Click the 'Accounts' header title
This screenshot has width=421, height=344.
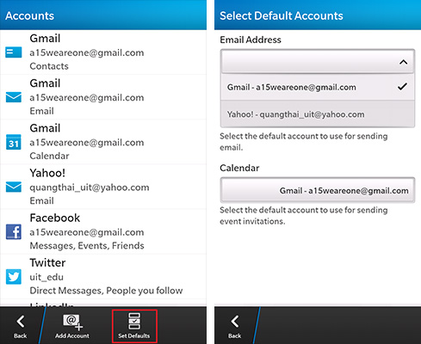[29, 15]
